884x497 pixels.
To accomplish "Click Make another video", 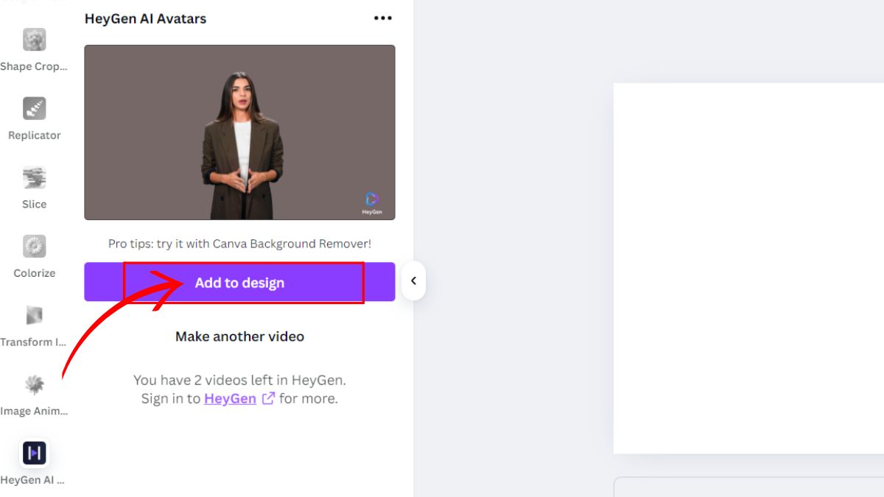I will (x=239, y=336).
